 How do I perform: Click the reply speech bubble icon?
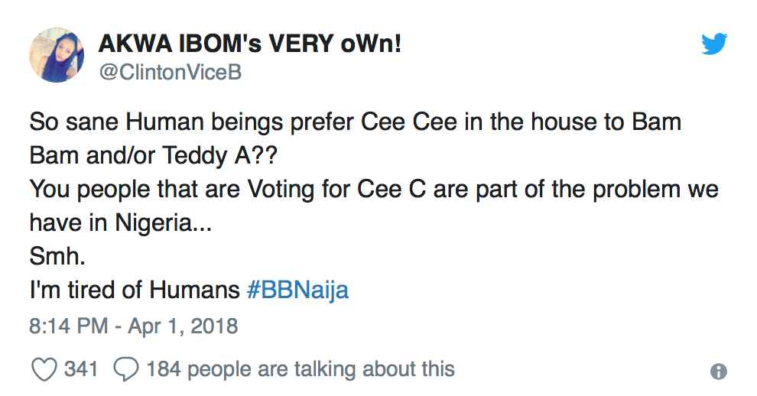[x=124, y=370]
